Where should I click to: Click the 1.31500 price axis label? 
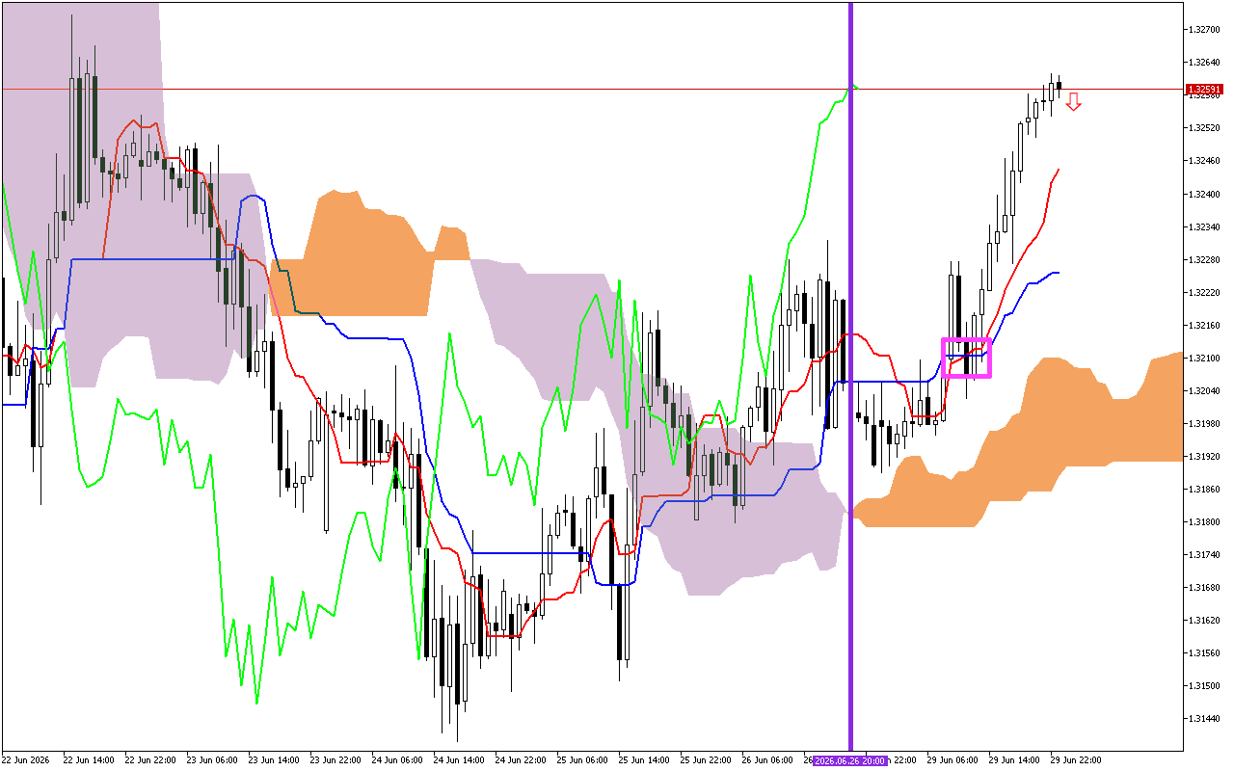point(1203,686)
